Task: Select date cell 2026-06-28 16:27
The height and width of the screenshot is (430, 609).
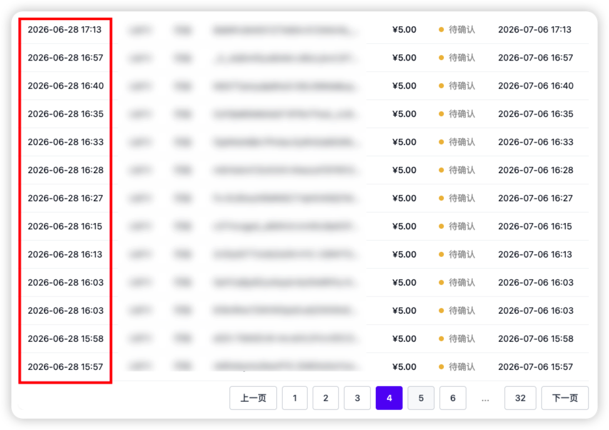Action: pos(65,198)
